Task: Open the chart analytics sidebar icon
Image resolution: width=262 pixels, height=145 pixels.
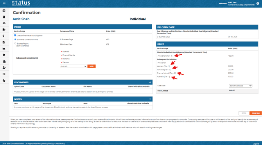Action: (4, 48)
